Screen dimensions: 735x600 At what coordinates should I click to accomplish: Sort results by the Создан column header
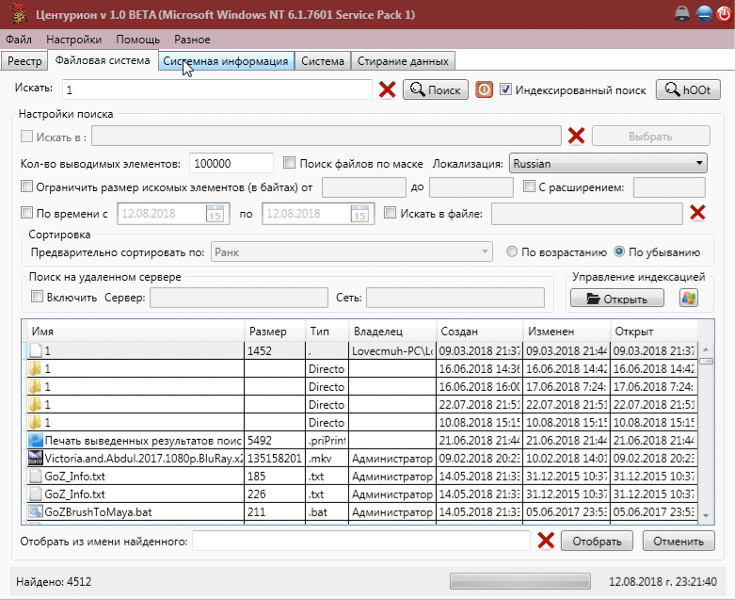click(480, 332)
